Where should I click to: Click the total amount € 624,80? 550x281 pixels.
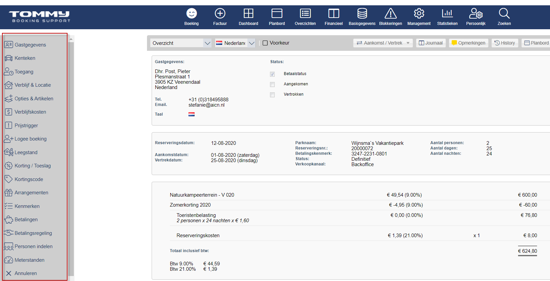pos(527,251)
